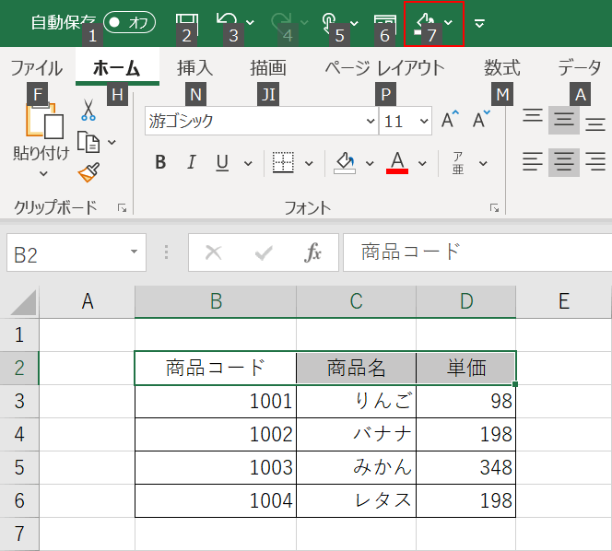Switch to the データ tab

[579, 68]
